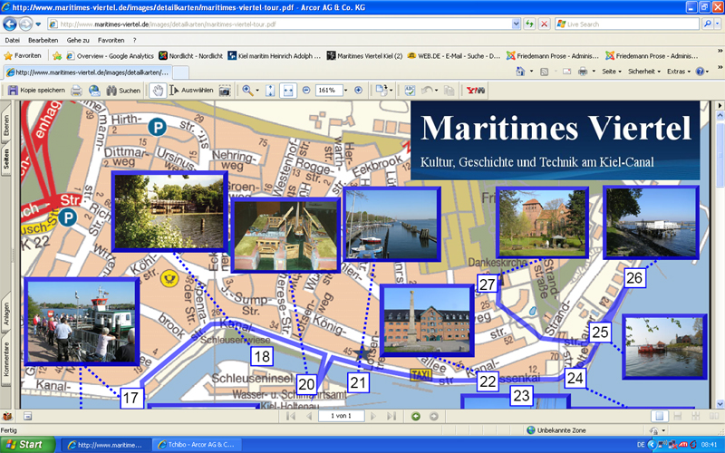Select the Snapshot camera tool
Viewport: 725px width, 453px height.
coord(225,91)
